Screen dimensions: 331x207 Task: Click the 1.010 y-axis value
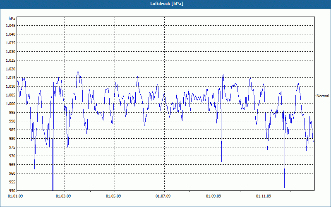coord(11,87)
